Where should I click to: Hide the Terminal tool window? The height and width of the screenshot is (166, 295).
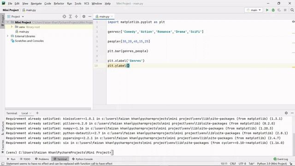pyautogui.click(x=292, y=113)
